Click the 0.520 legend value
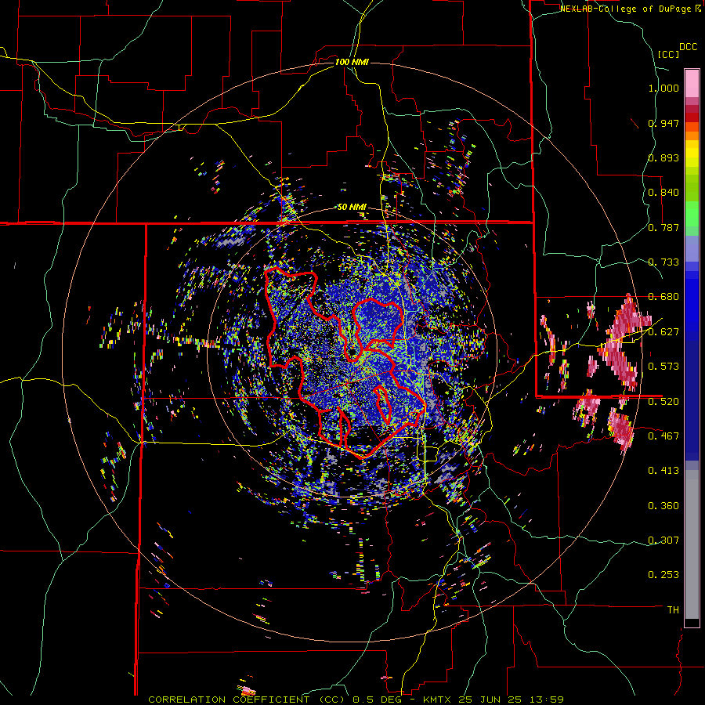Image resolution: width=705 pixels, height=705 pixels. click(663, 402)
